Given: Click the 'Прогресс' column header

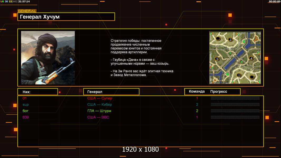Looking at the screenshot, I should [219, 92].
